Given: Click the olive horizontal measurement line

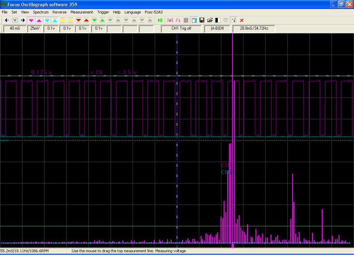Looking at the screenshot, I should (177, 226).
